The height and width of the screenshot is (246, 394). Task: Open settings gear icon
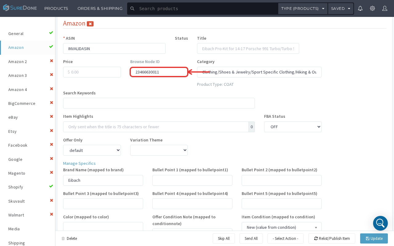(372, 8)
